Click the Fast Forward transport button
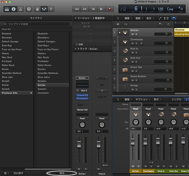Image resolution: width=189 pixels, height=176 pixels. point(85,9)
